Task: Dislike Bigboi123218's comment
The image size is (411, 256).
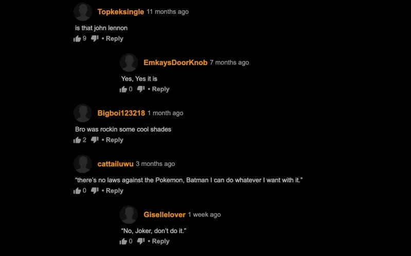Action: 95,140
